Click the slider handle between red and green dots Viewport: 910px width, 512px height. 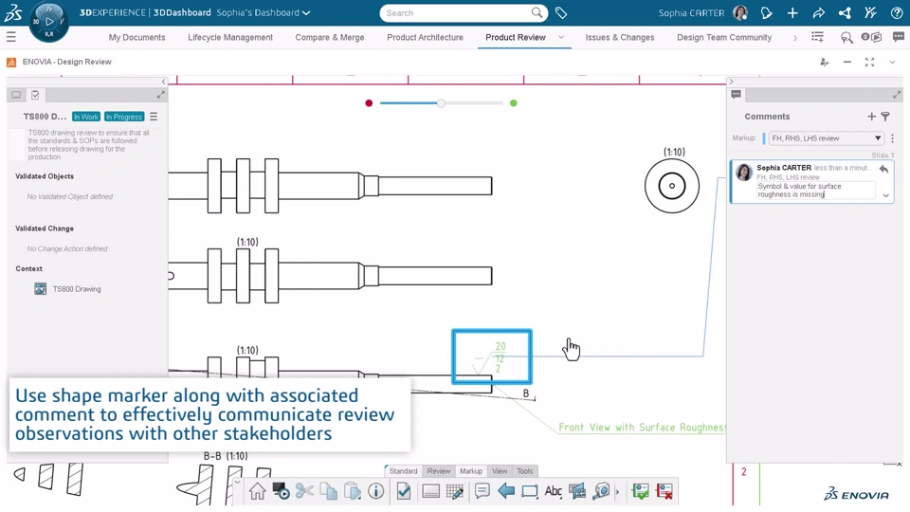coord(441,102)
